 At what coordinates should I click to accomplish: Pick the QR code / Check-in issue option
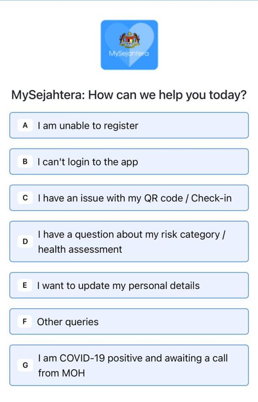pyautogui.click(x=129, y=198)
